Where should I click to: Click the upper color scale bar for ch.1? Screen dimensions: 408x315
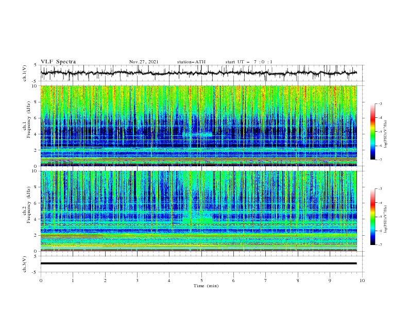coord(372,132)
